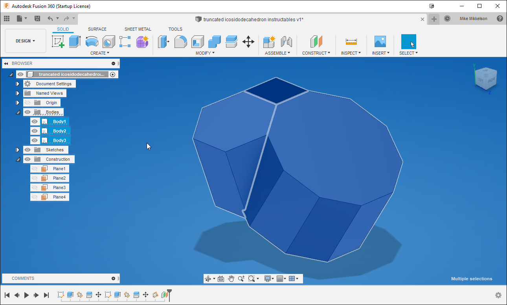Toggle visibility of the Sketches folder
The image size is (507, 305).
tap(27, 150)
